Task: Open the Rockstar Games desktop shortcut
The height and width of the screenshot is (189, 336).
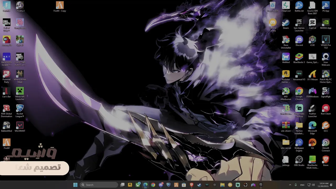Action: click(x=286, y=76)
